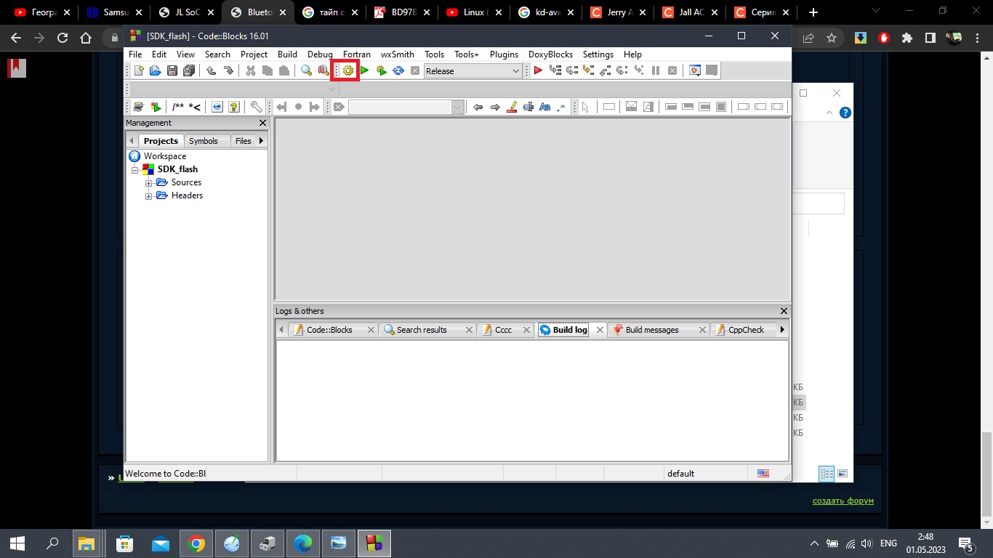Close the Management panel
The height and width of the screenshot is (558, 993).
(x=263, y=123)
